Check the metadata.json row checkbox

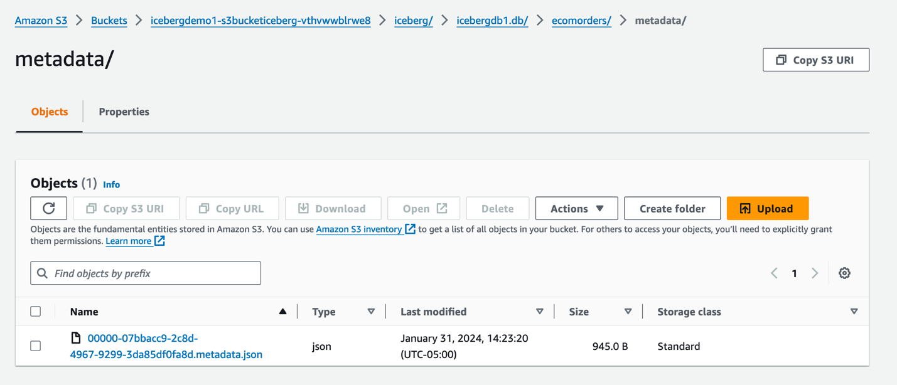36,345
